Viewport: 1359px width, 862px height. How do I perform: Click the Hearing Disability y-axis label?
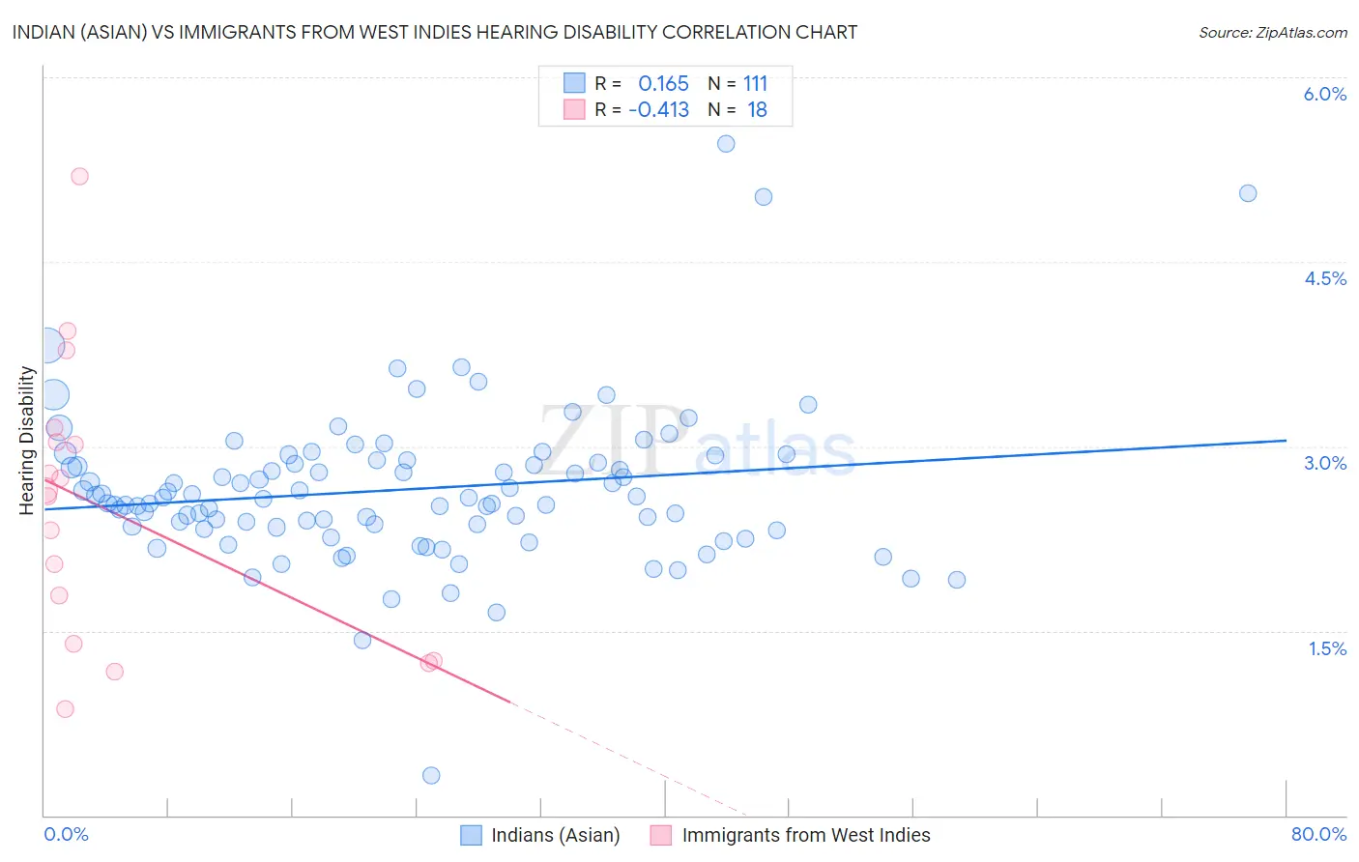[x=27, y=440]
